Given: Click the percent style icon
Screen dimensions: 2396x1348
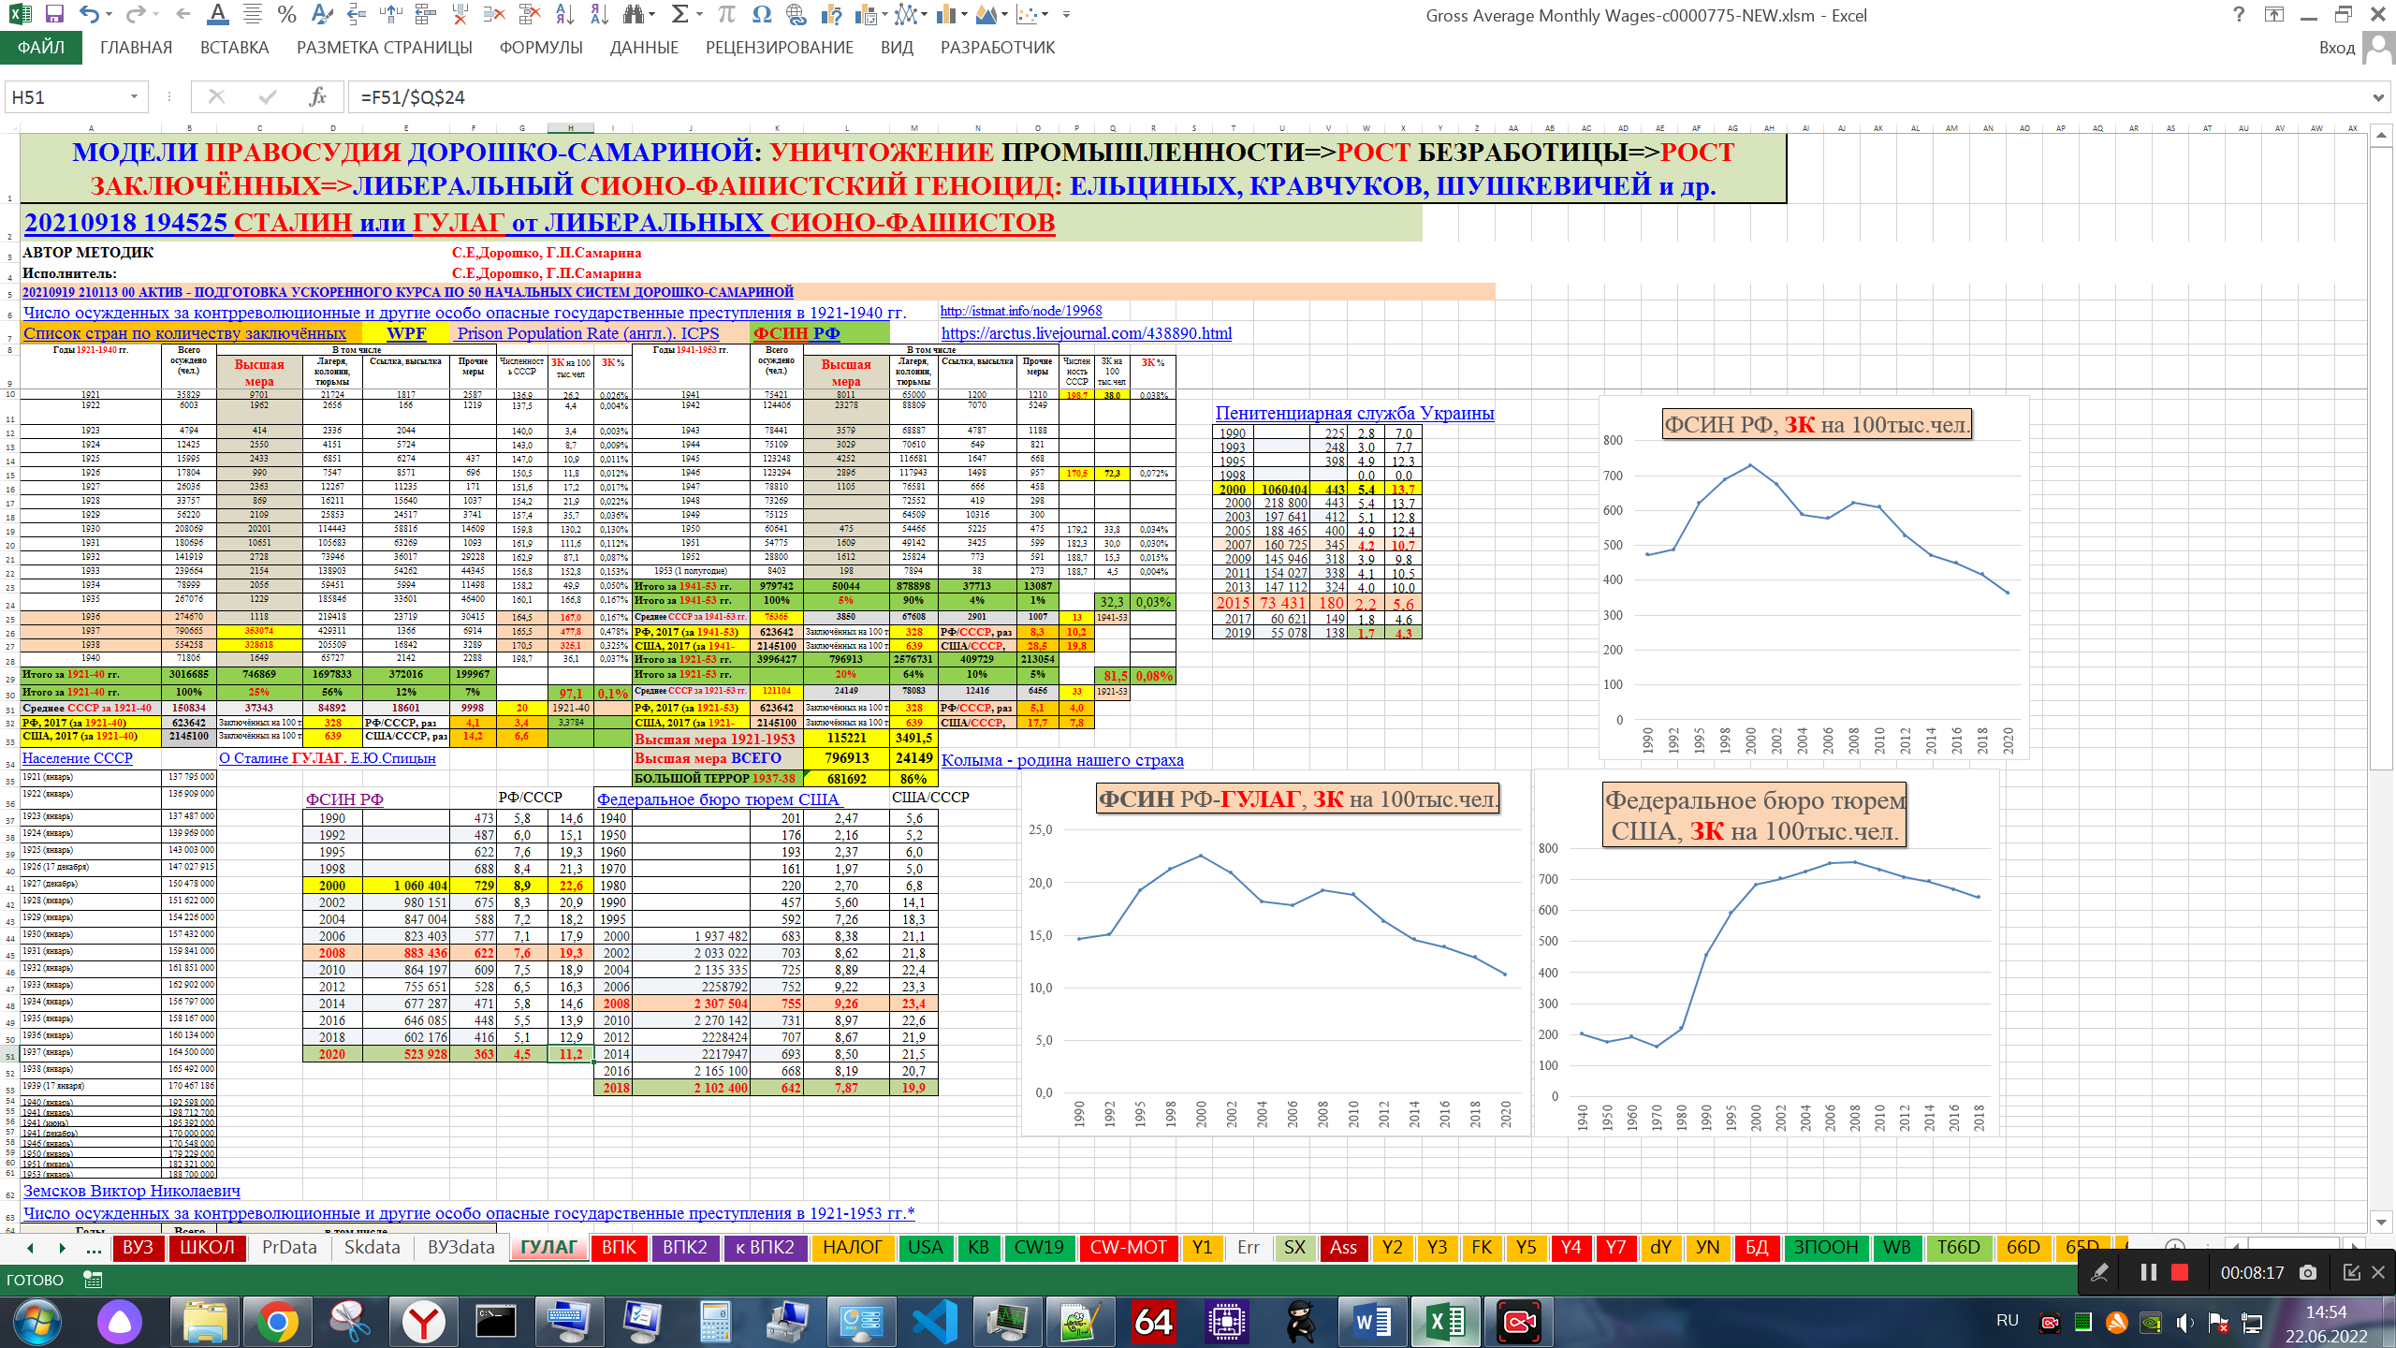Looking at the screenshot, I should click(287, 14).
